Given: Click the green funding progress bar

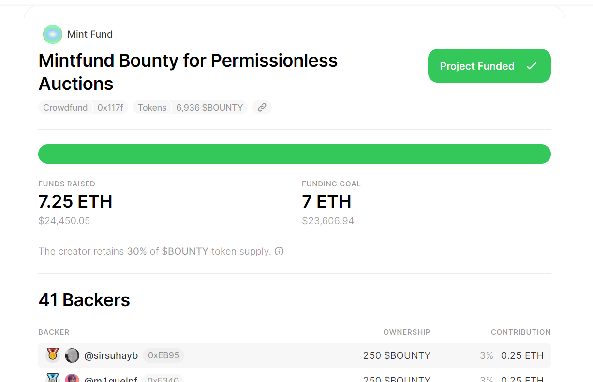Looking at the screenshot, I should [x=294, y=154].
